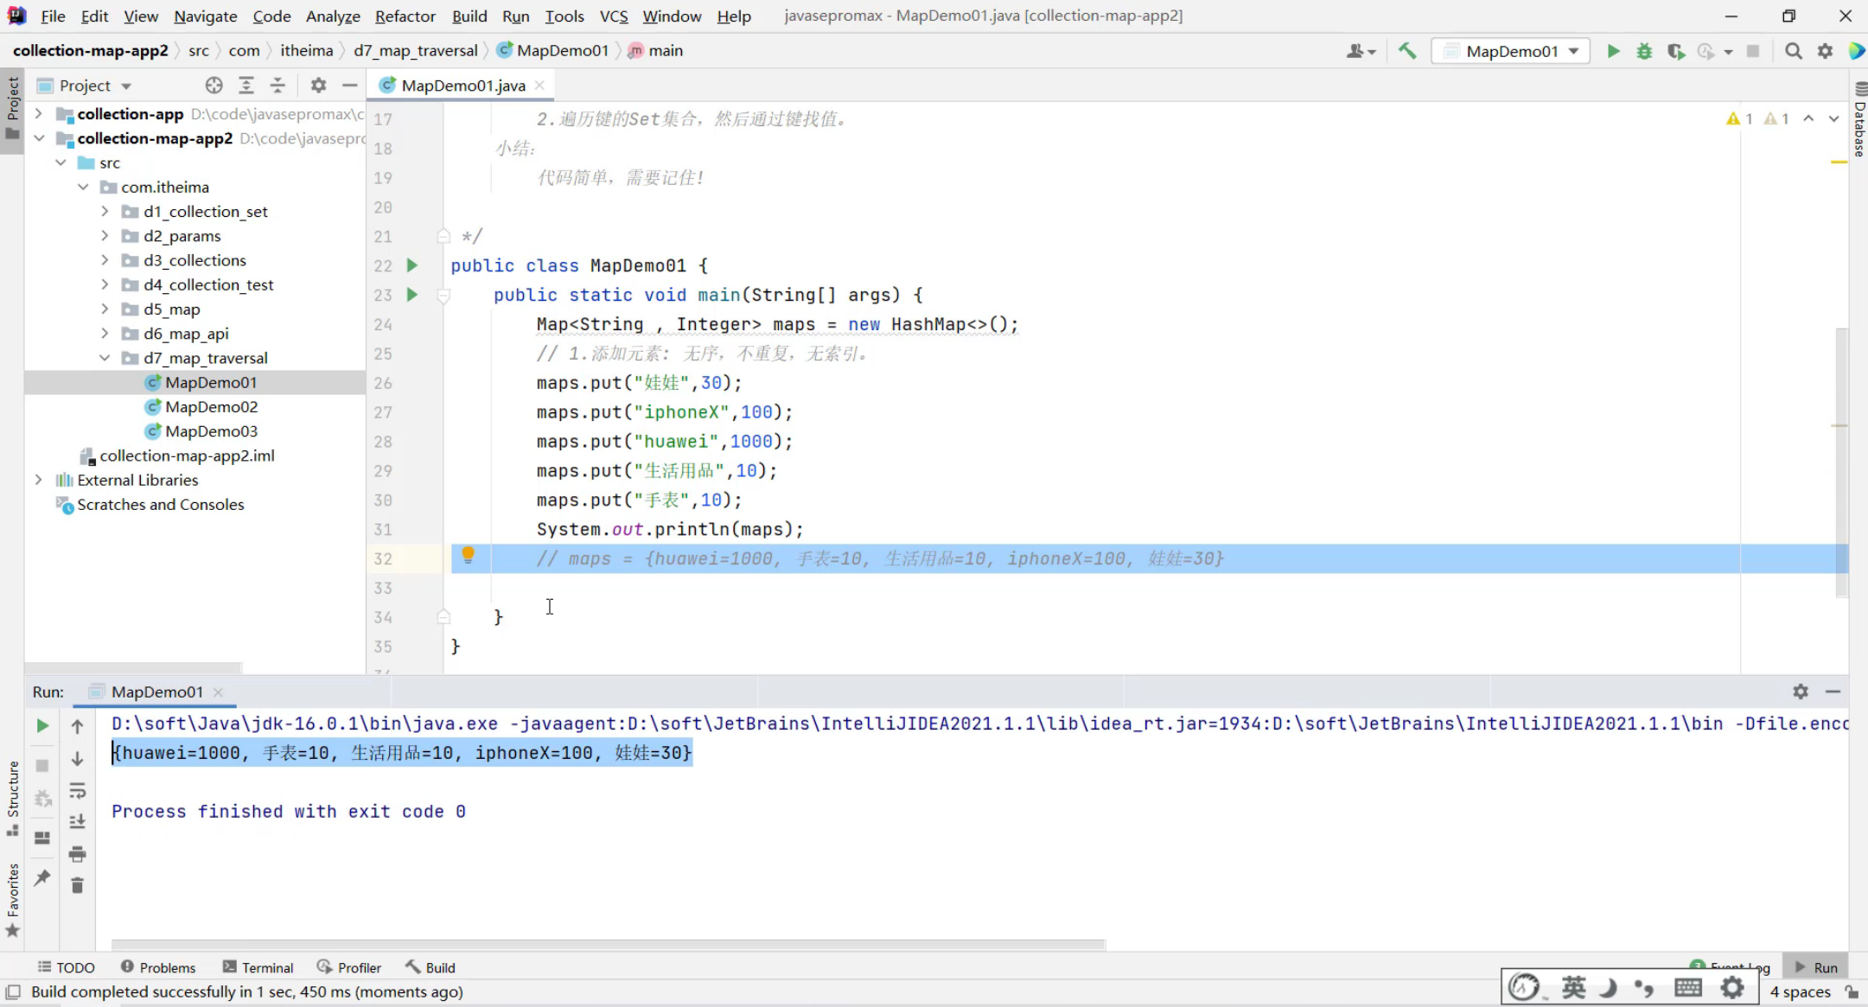Open the Refactor menu
This screenshot has height=1007, width=1868.
pos(405,16)
